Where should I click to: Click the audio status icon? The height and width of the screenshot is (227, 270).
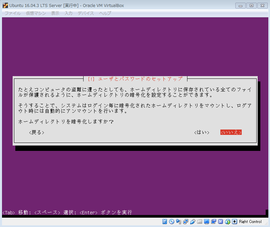click(179, 222)
